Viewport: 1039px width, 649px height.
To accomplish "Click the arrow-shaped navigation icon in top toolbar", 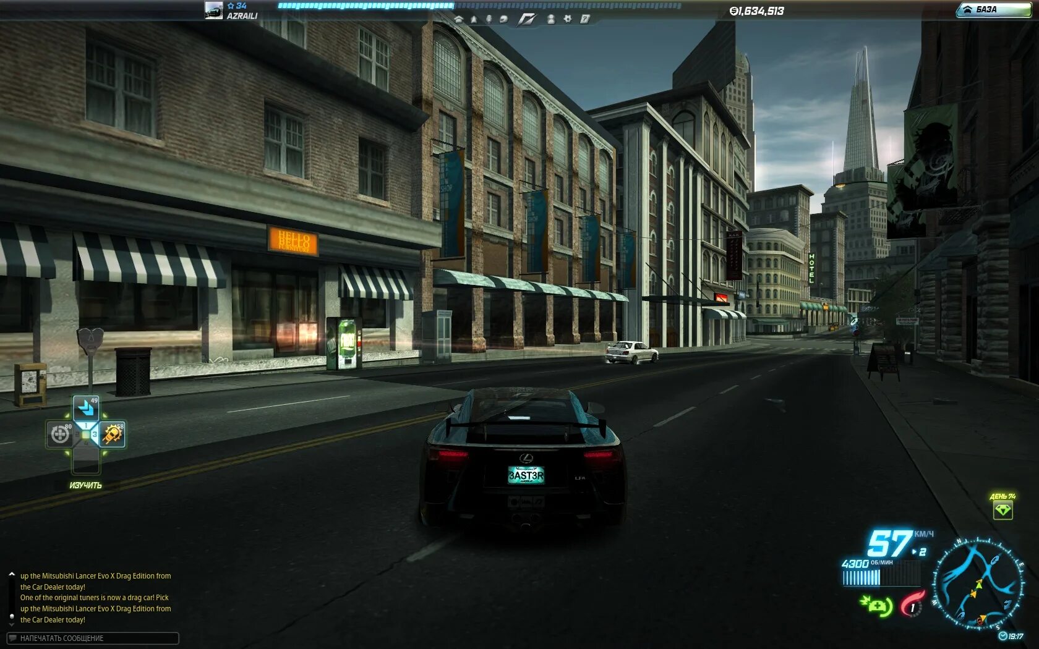I will (474, 19).
